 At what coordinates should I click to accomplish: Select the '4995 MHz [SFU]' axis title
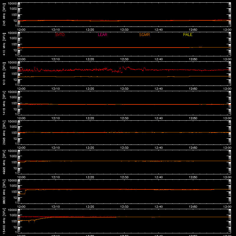[x=4, y=162]
